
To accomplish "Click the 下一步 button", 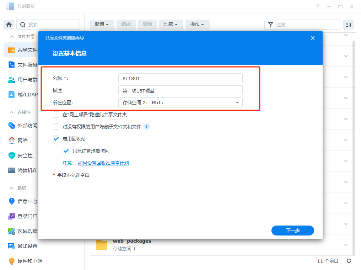I will (292, 231).
